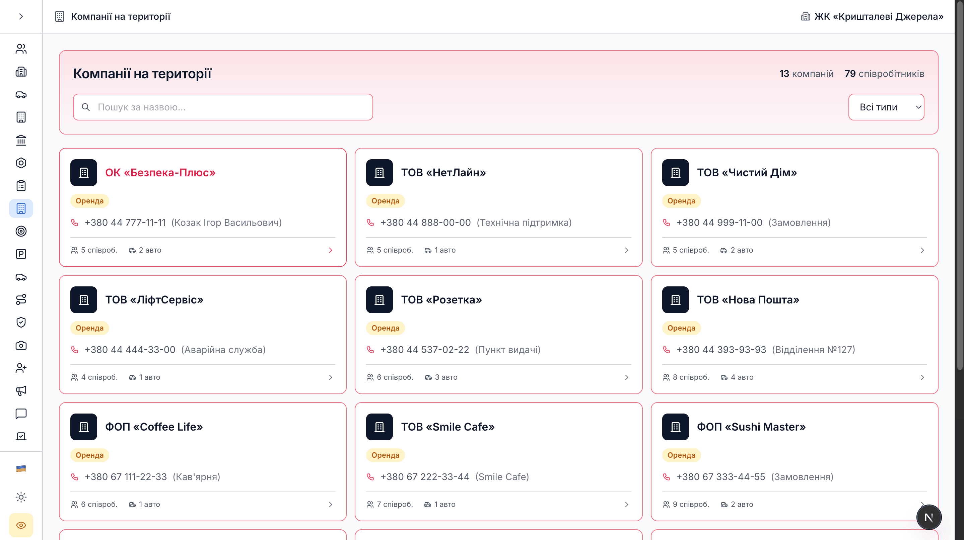
Task: Click the 13 компаній total counter
Action: [x=807, y=74]
